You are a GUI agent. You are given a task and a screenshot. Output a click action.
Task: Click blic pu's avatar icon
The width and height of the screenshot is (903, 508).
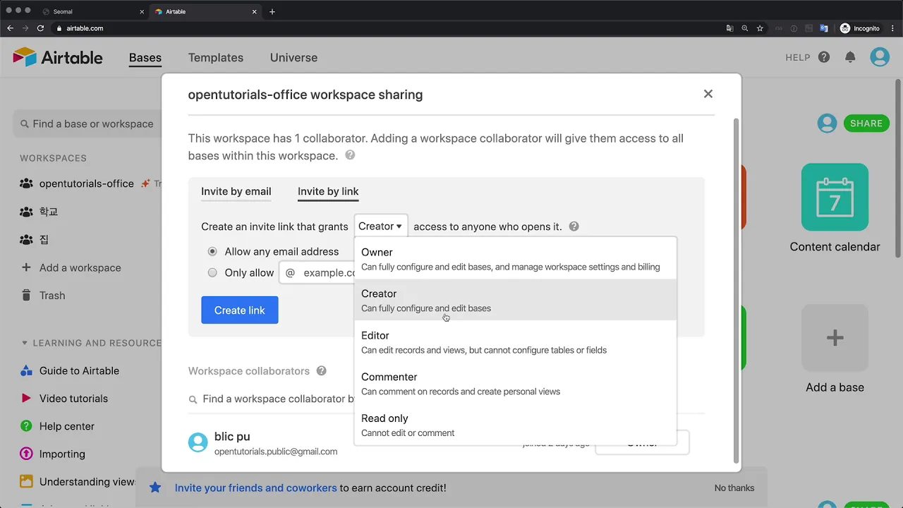pos(198,442)
